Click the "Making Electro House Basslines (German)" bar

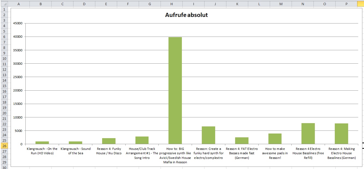click(x=341, y=134)
